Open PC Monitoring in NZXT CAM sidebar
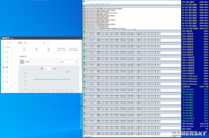The height and width of the screenshot is (138, 209). pos(8,42)
